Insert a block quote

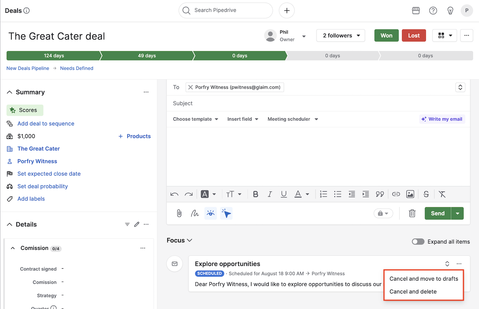(x=380, y=194)
